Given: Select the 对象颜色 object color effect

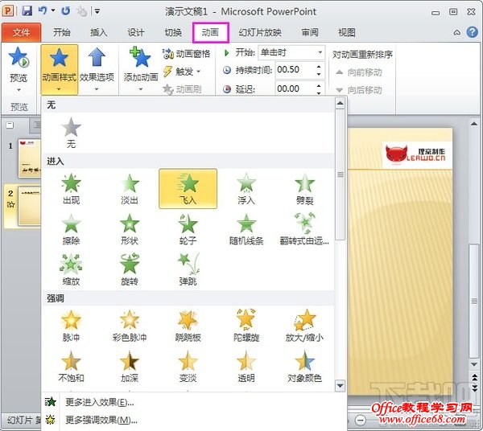Looking at the screenshot, I should click(x=304, y=367).
